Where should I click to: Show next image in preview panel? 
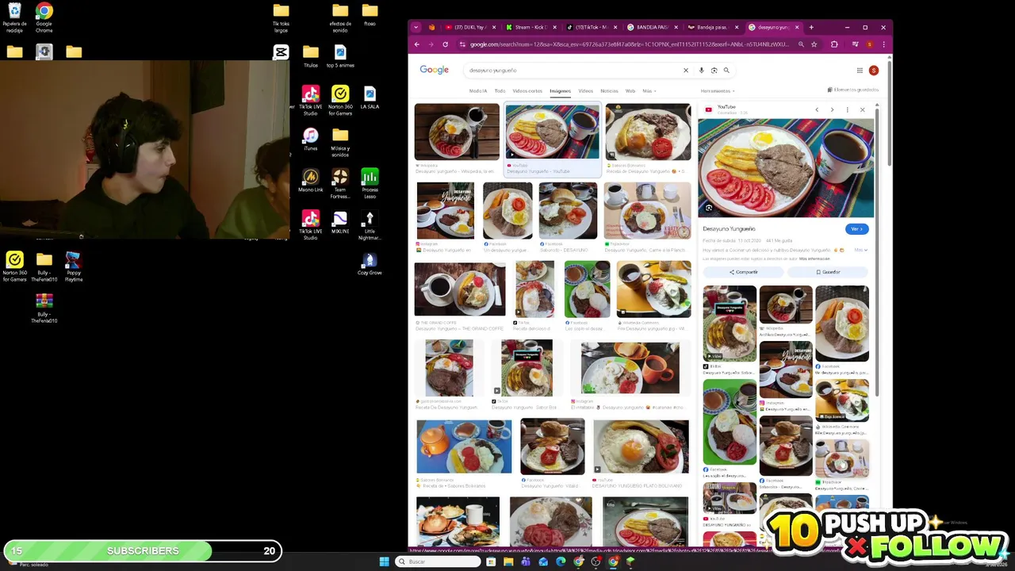832,109
